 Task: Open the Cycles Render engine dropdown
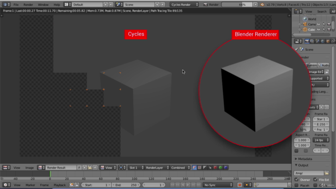click(184, 4)
